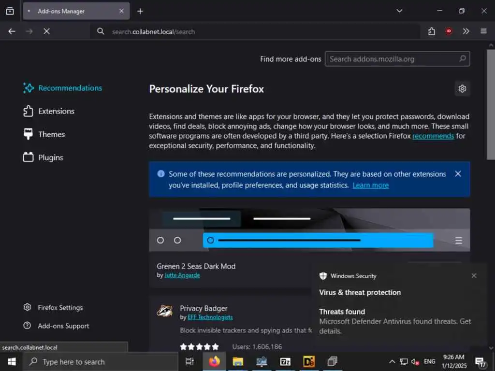This screenshot has height=371, width=495.
Task: Click the Privacy Badger star rating
Action: [x=199, y=347]
